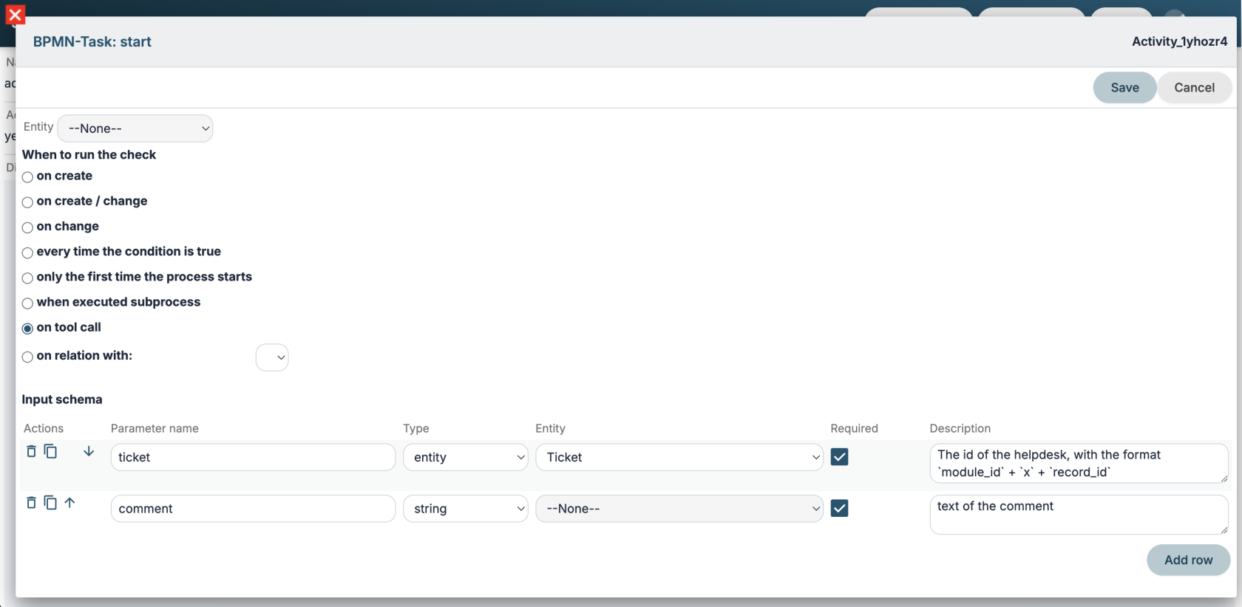The image size is (1242, 607).
Task: Click the 'Parameter name' column header
Action: click(155, 428)
